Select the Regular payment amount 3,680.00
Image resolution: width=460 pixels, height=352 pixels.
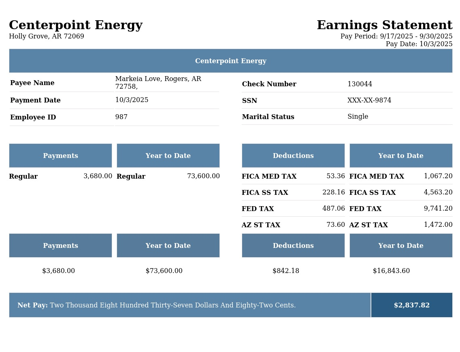coord(98,176)
